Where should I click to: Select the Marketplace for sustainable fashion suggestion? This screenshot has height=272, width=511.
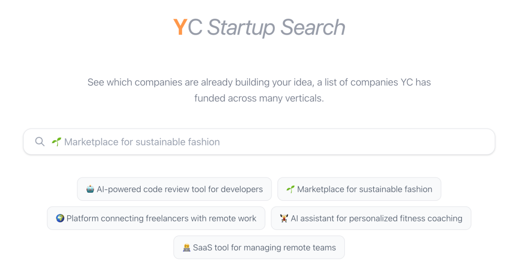tap(359, 189)
